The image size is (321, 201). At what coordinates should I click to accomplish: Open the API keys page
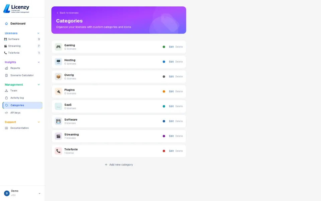click(x=22, y=113)
